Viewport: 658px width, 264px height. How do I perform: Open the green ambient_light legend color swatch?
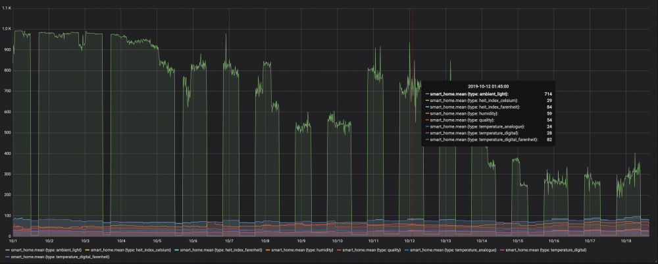[7, 250]
